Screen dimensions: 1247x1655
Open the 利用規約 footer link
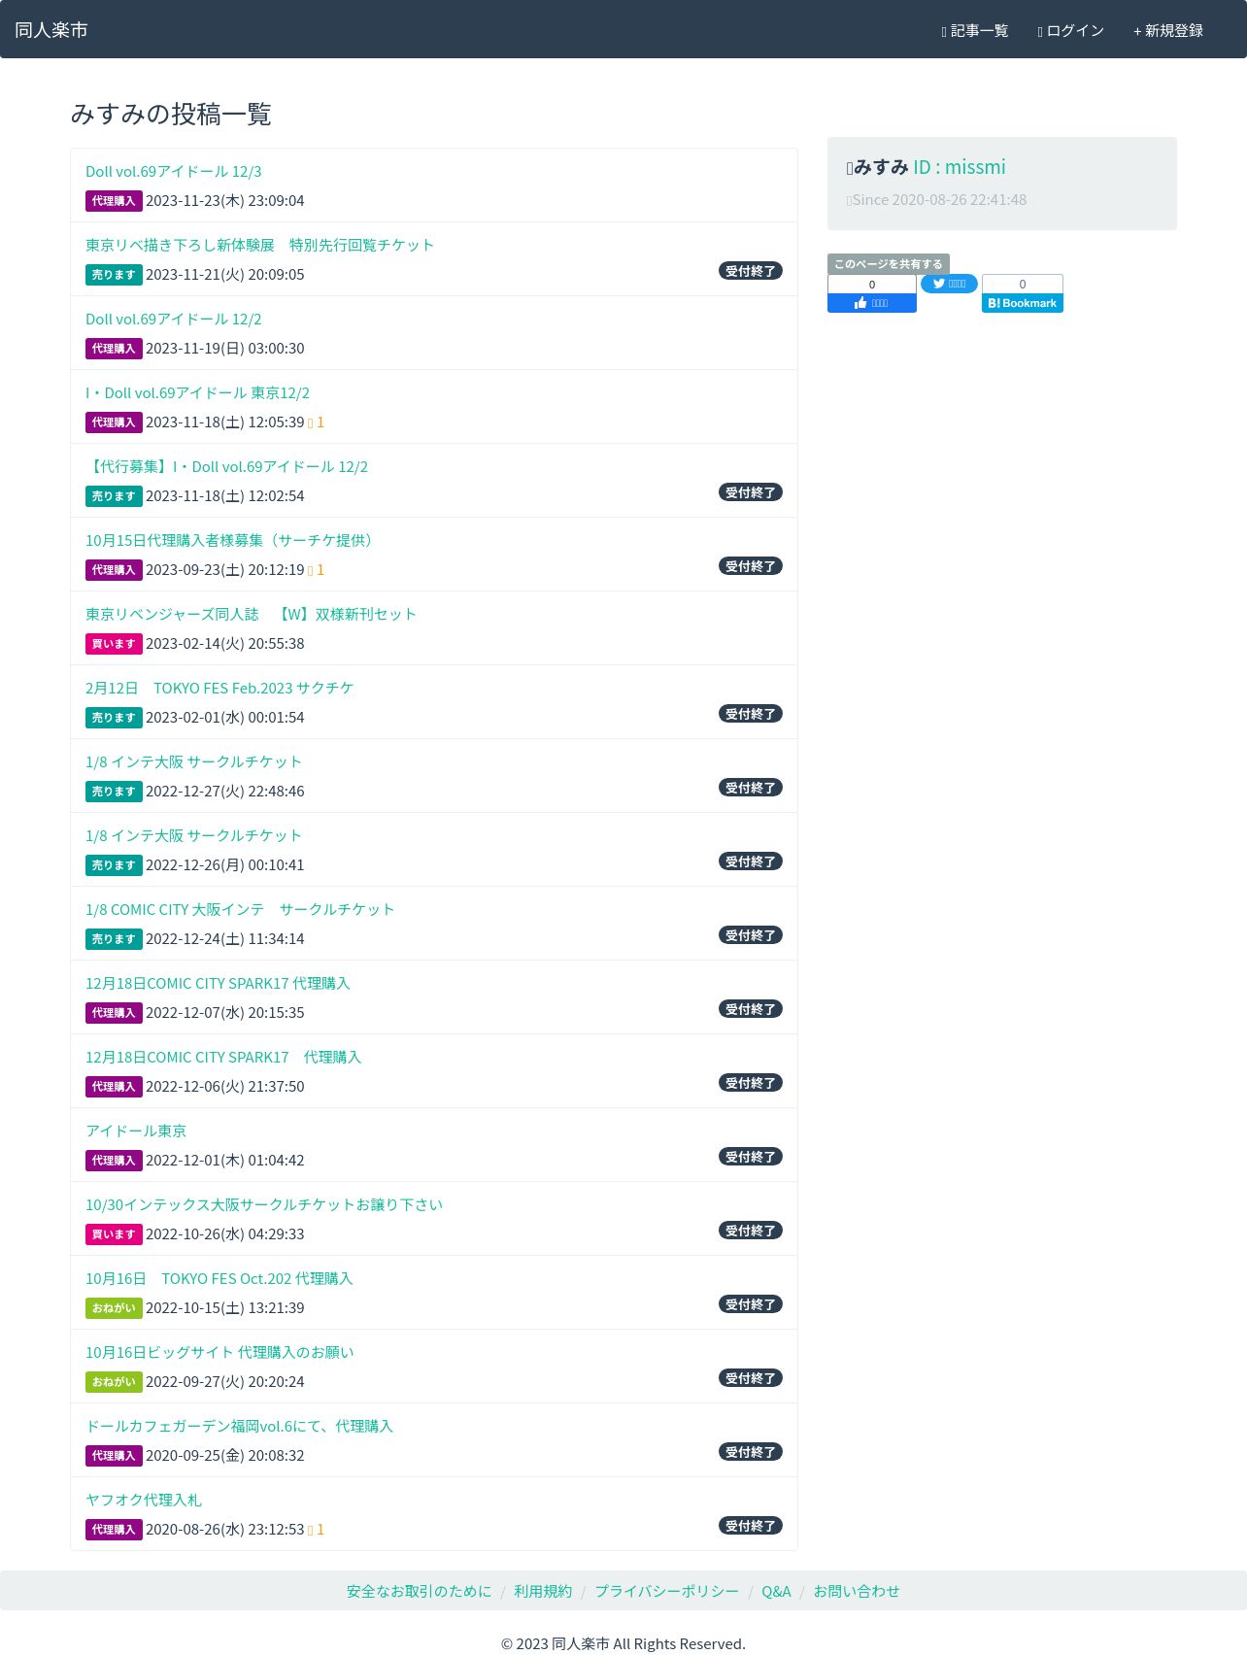coord(543,1591)
